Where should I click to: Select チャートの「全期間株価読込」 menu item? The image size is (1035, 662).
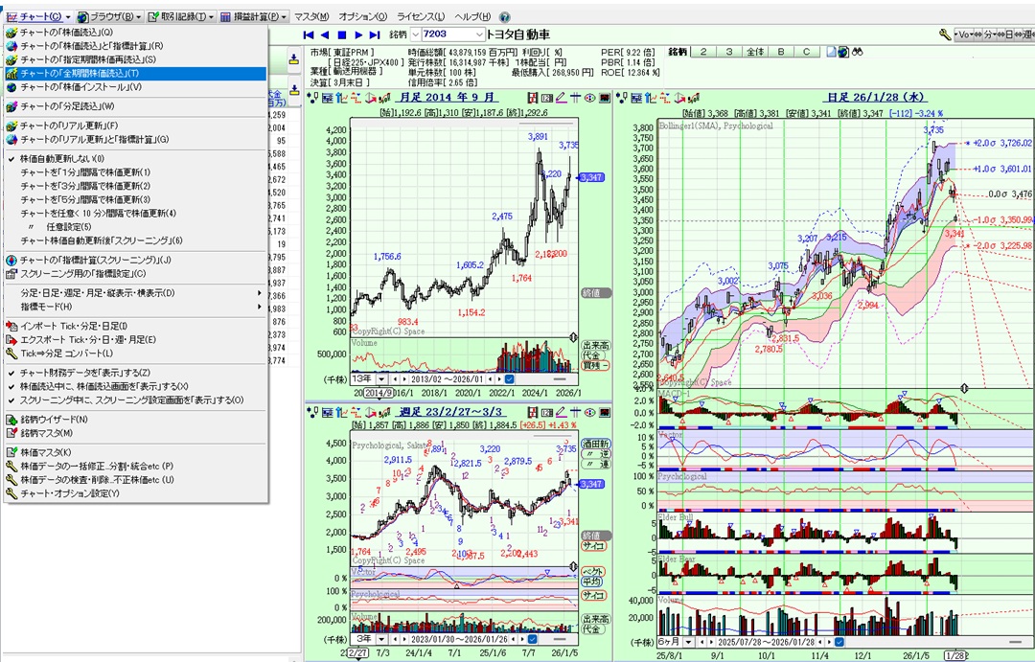click(80, 73)
